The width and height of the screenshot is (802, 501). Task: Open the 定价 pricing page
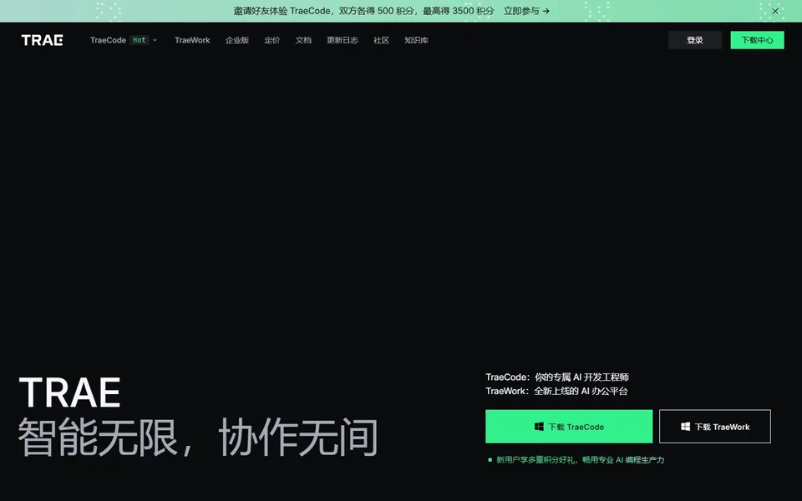272,40
